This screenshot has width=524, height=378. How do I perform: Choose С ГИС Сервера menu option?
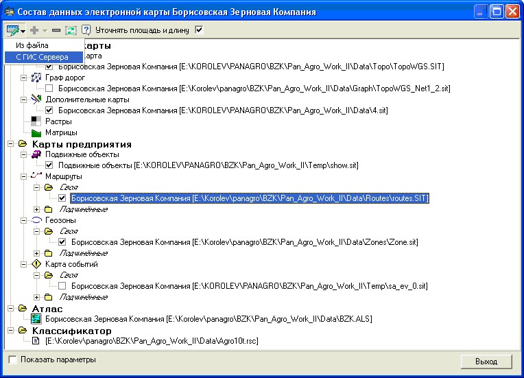pos(42,57)
